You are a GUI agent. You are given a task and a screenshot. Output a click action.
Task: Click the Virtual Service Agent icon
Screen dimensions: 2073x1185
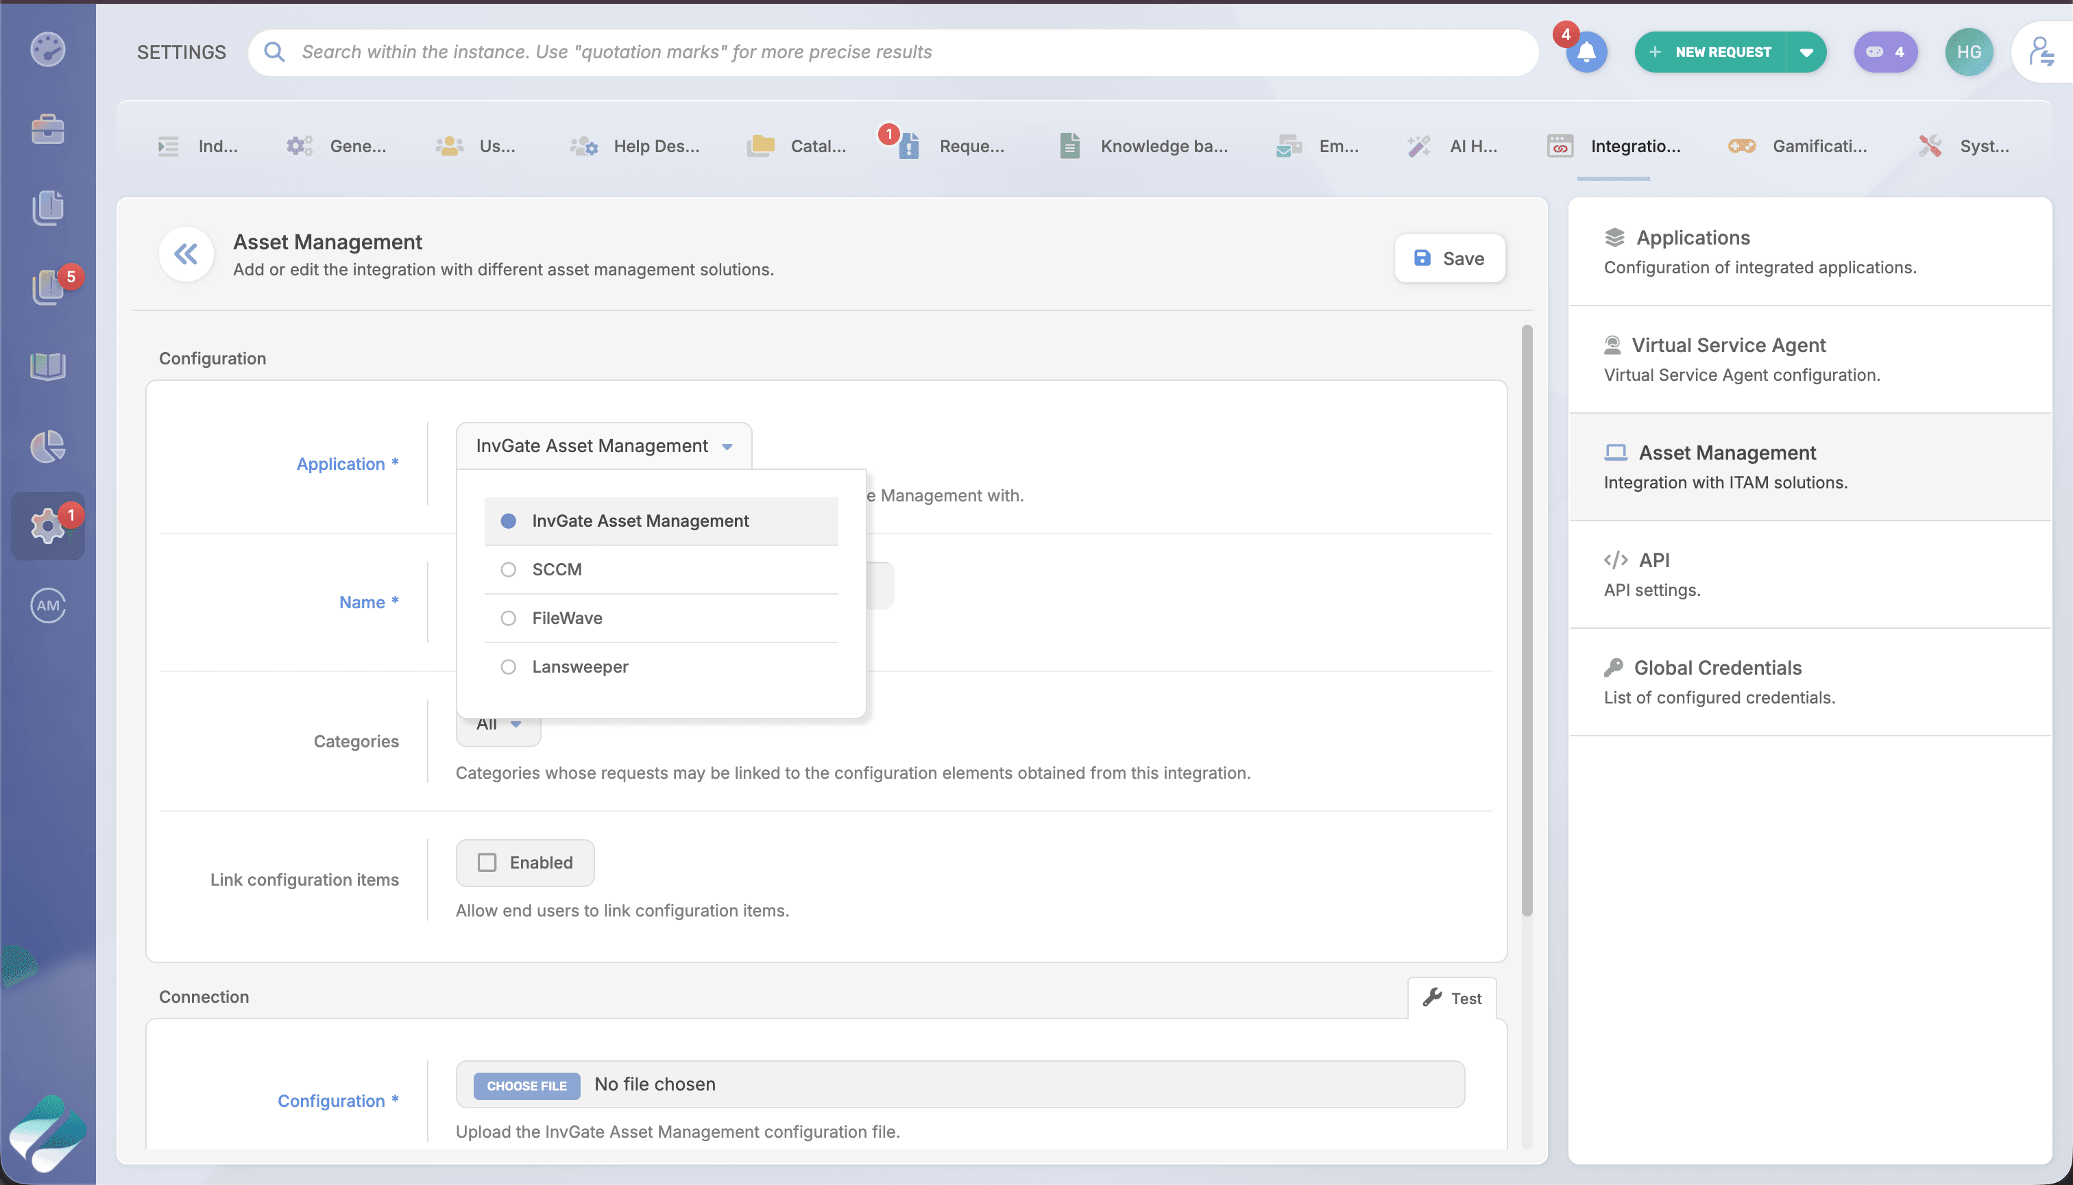[x=1612, y=345]
